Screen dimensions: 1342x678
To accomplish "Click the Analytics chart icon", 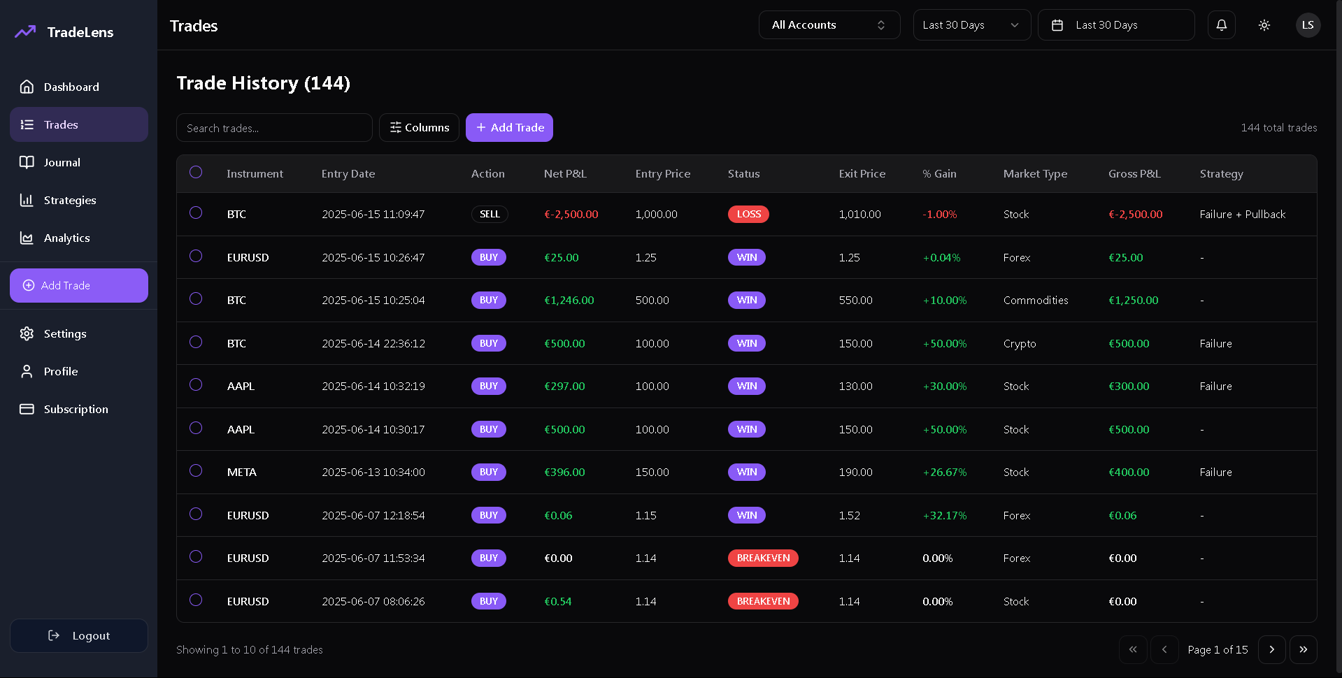I will coord(27,238).
